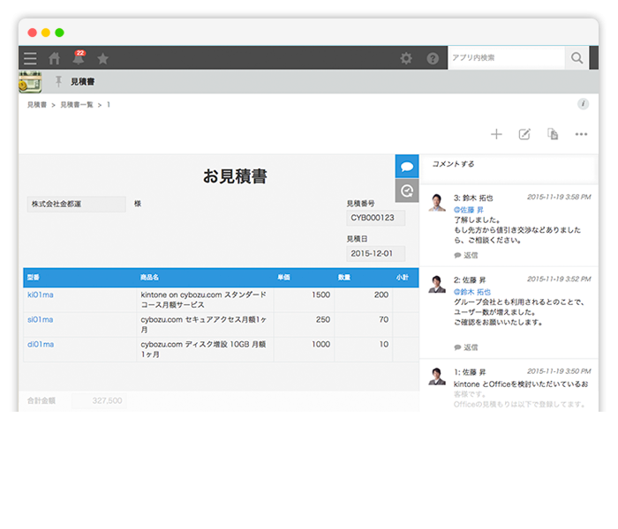This screenshot has height=529, width=618.
Task: Open 見積書一覧 breadcrumb link
Action: tap(77, 105)
